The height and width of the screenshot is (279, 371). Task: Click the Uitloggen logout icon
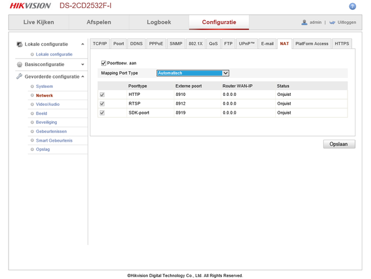pos(332,22)
